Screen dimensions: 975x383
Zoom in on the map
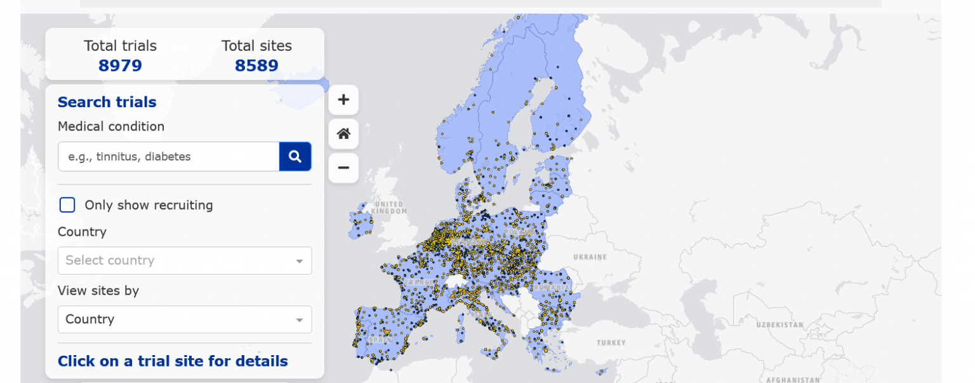point(343,100)
